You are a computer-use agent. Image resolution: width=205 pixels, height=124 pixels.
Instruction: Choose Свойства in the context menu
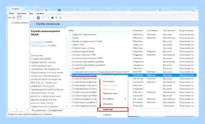coord(113,109)
